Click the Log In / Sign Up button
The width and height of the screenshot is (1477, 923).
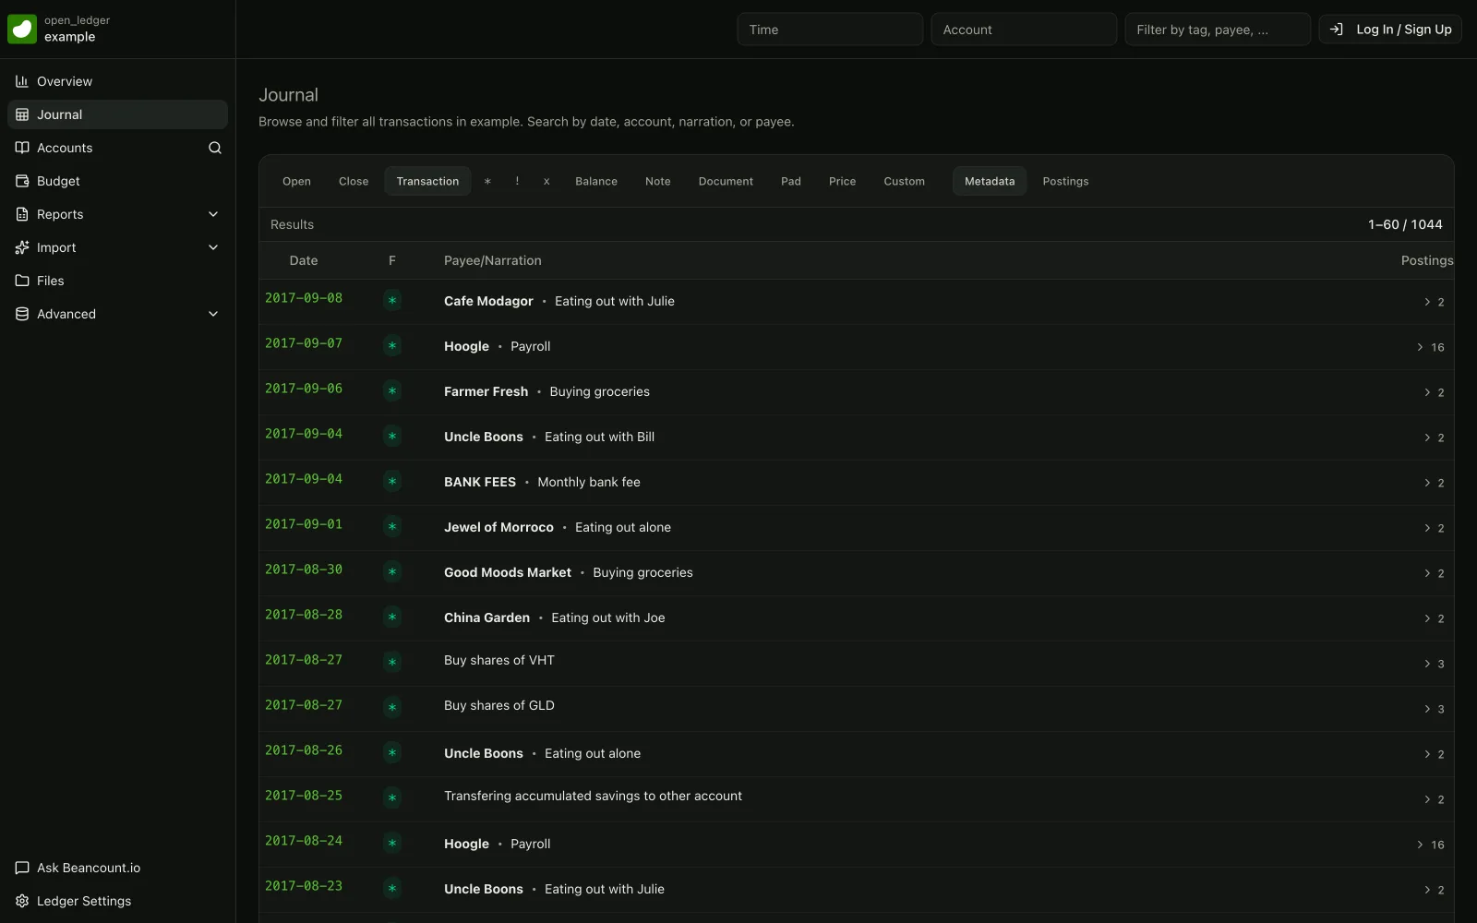[x=1390, y=30]
